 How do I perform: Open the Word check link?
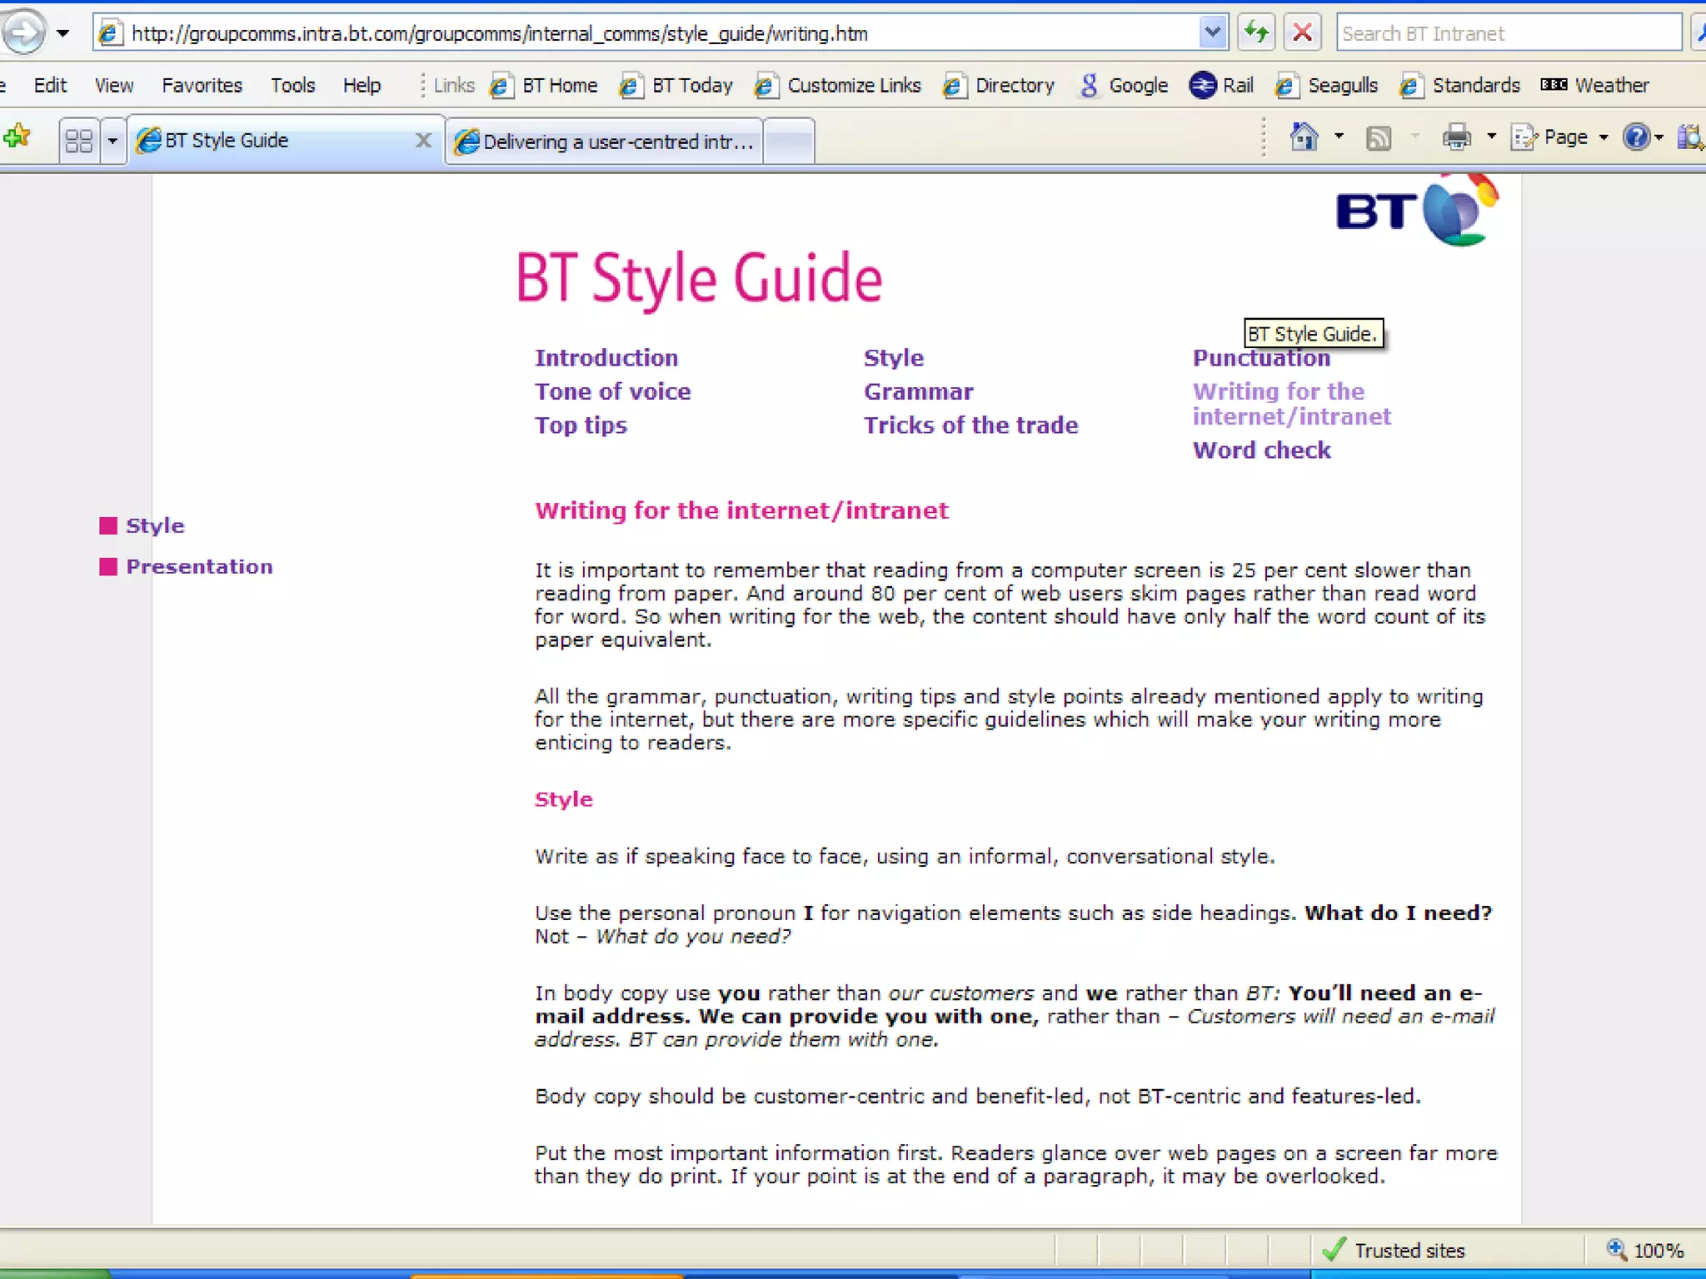point(1261,450)
